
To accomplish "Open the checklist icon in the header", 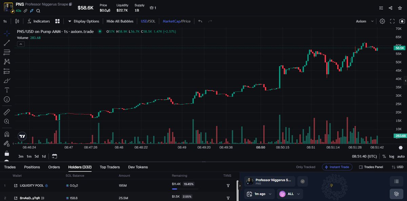I will [381, 8].
